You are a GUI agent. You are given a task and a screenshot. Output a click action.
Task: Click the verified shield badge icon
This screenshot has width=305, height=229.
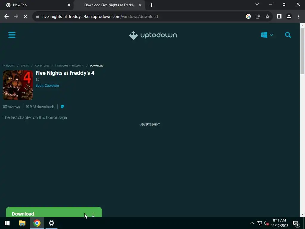[62, 106]
